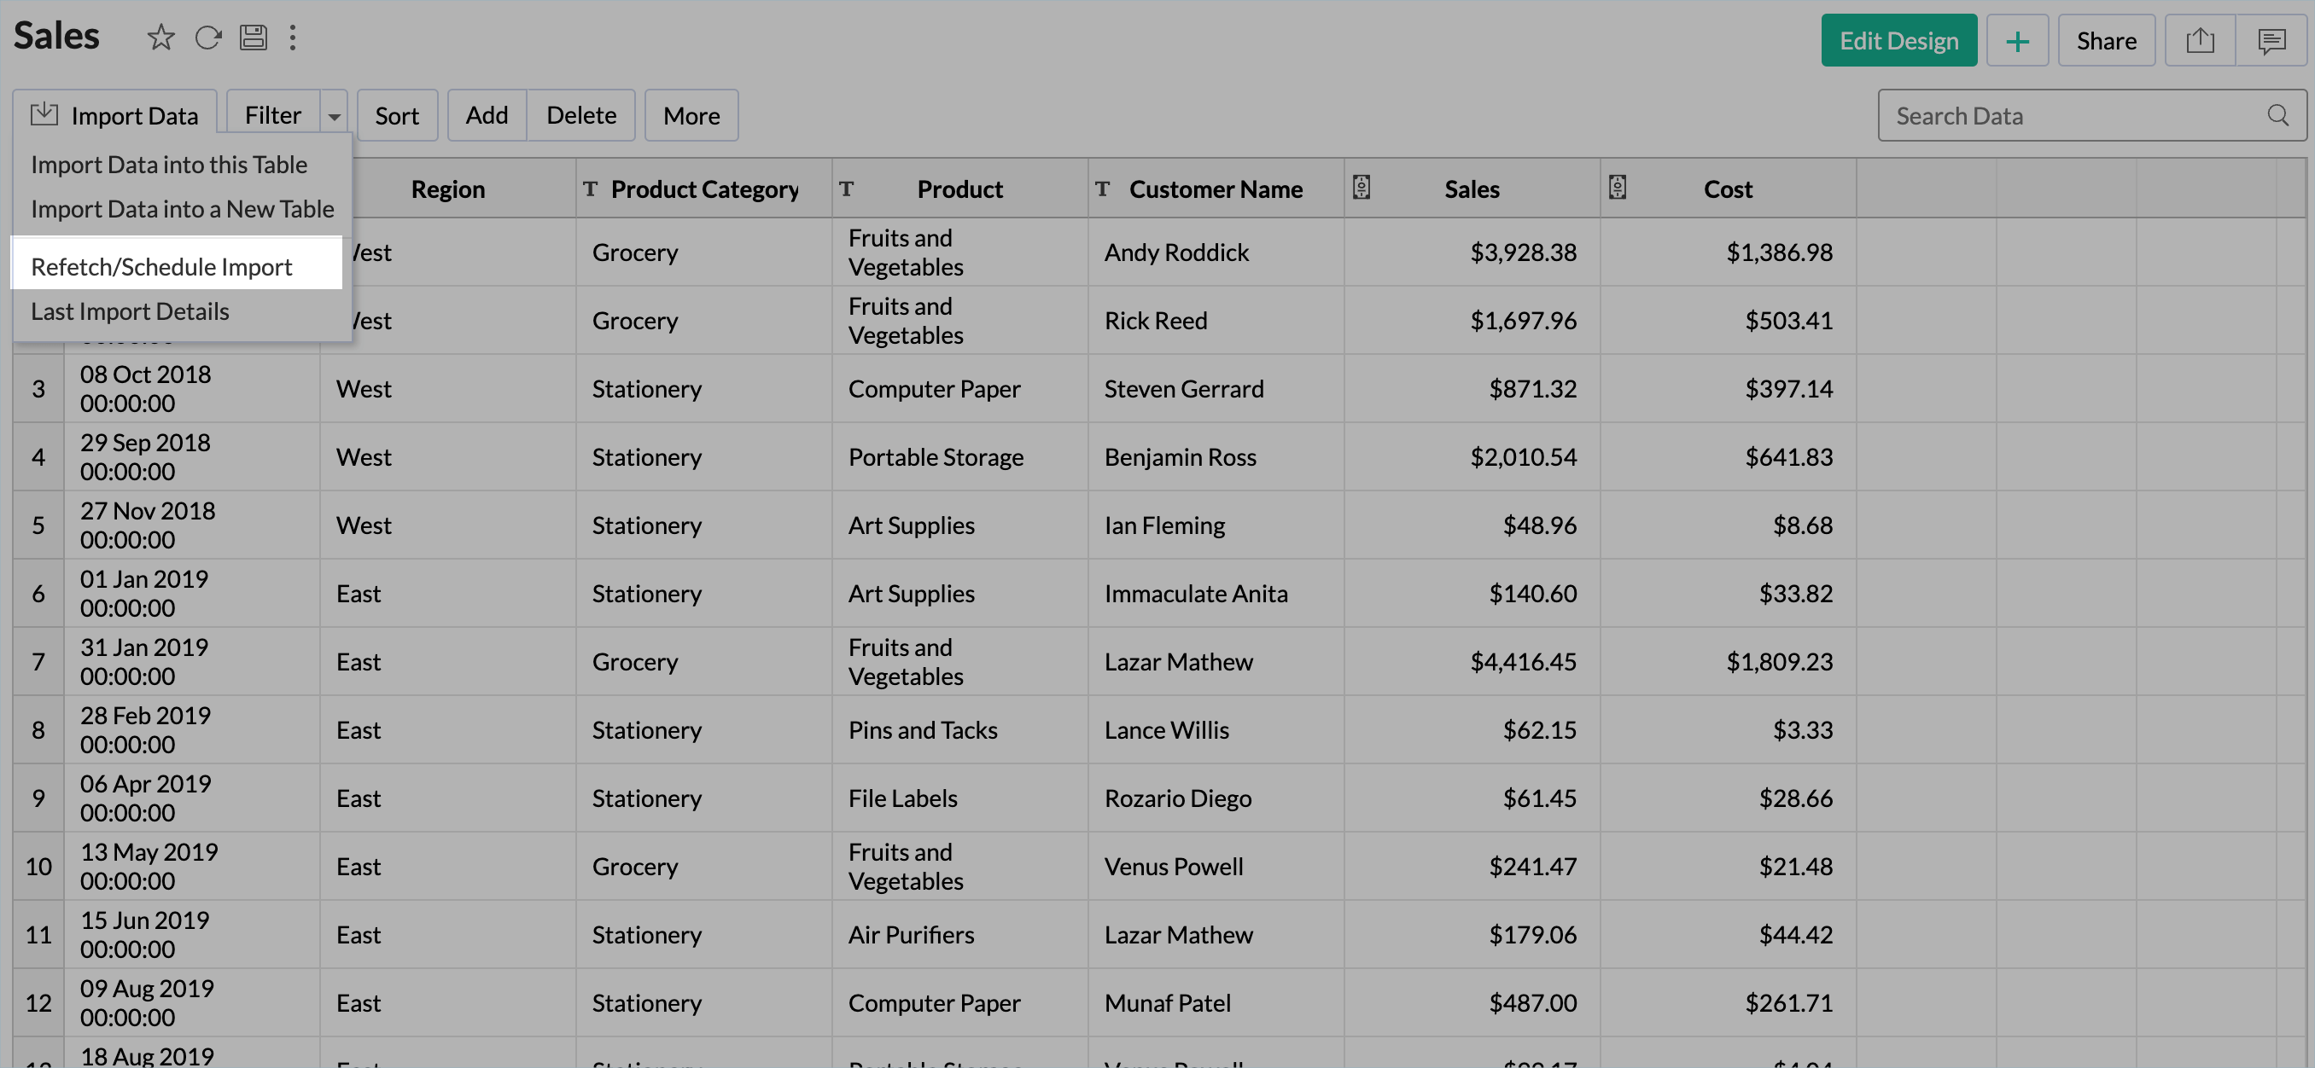2315x1068 pixels.
Task: Open the Import Data dropdown button
Action: (x=115, y=116)
